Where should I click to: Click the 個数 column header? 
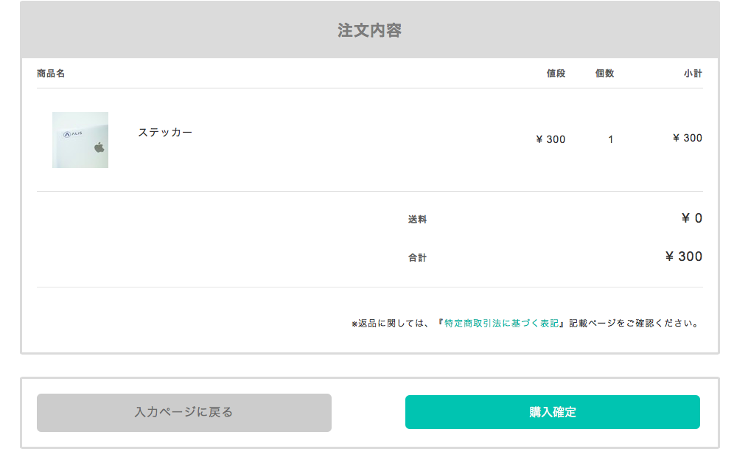click(604, 74)
